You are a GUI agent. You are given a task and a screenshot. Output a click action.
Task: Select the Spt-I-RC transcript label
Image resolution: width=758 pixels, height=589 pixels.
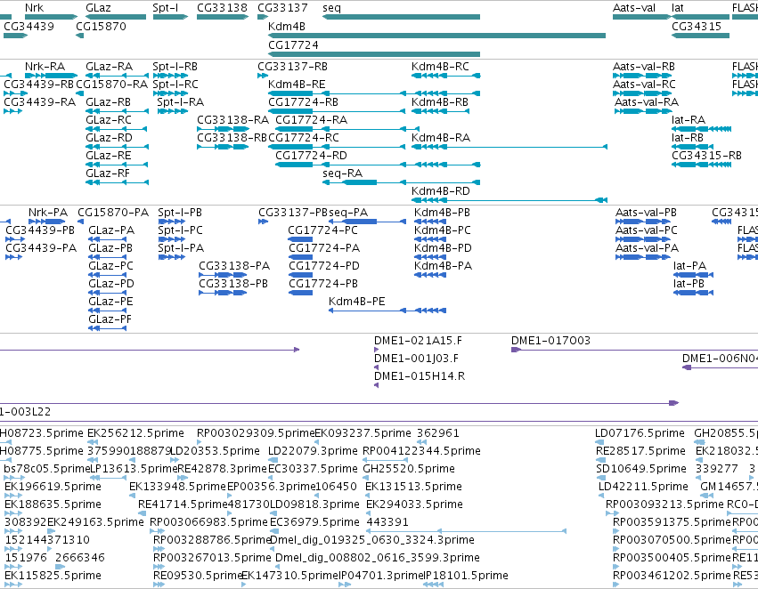tap(175, 85)
